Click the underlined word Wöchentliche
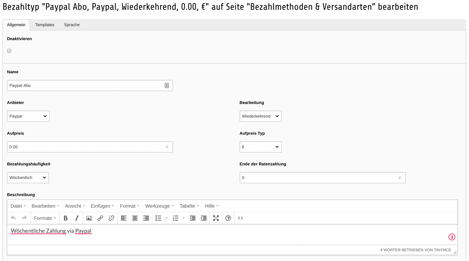469x261 pixels. click(x=28, y=231)
